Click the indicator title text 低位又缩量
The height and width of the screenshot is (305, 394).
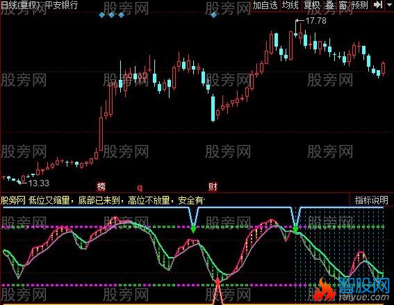point(49,200)
